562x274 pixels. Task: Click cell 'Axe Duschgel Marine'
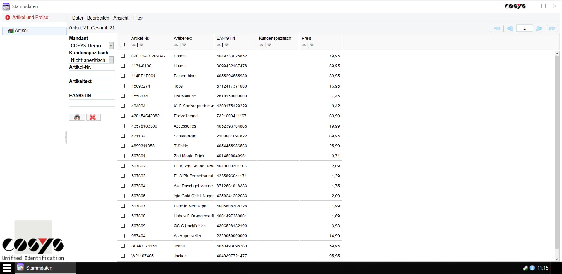[x=193, y=186]
